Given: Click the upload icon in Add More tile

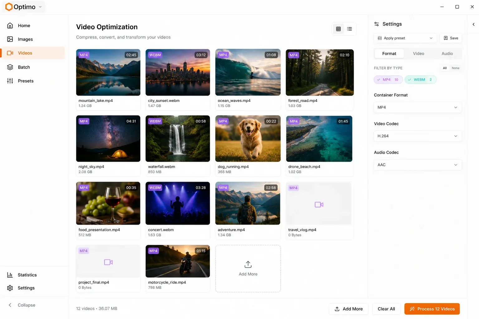Looking at the screenshot, I should [248, 264].
